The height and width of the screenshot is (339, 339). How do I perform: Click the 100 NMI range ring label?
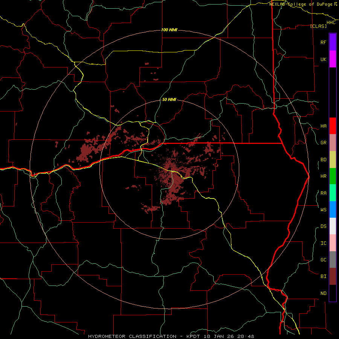169,30
